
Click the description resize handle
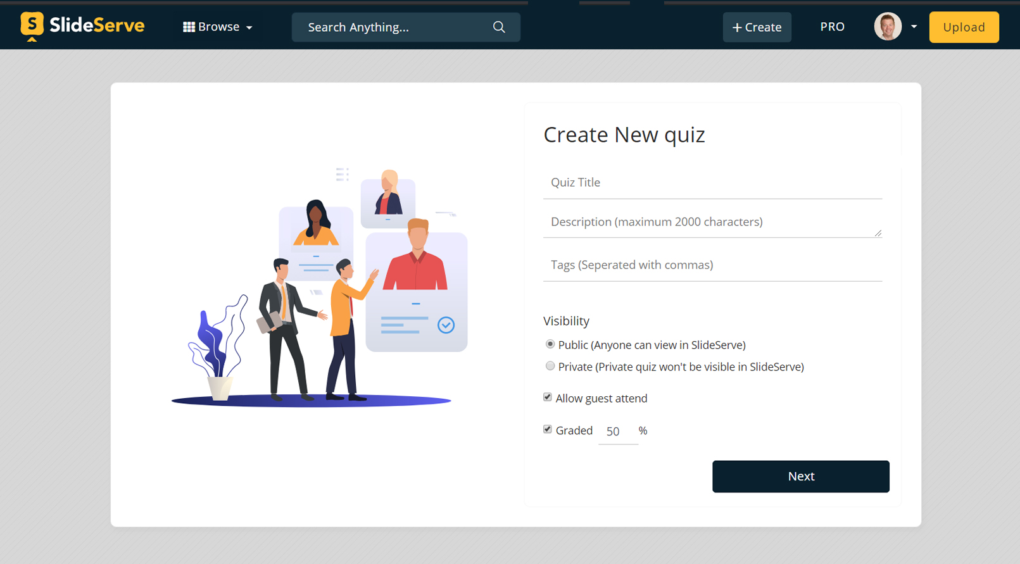[x=878, y=233]
